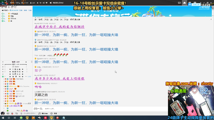
Task: Click the user icon in left panel toolbar
Action: click(2, 7)
